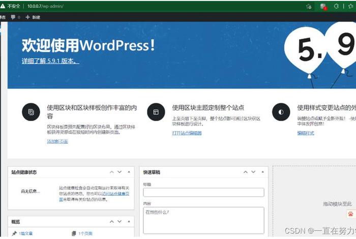
Task: Click the pages icon next to 1个页面
Action: (74, 233)
